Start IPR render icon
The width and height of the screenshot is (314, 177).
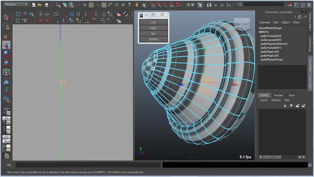point(222,5)
